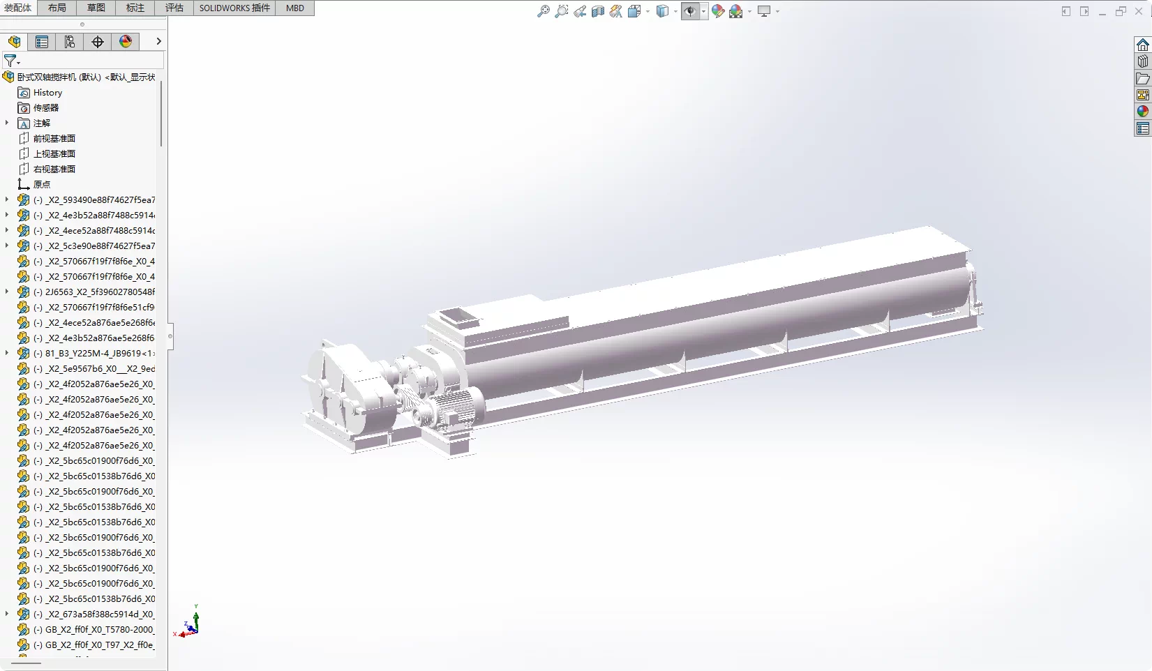Viewport: 1152px width, 671px height.
Task: Switch to the PropertyManager tab
Action: click(42, 42)
